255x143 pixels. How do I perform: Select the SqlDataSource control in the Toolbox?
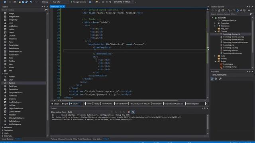click(14, 121)
